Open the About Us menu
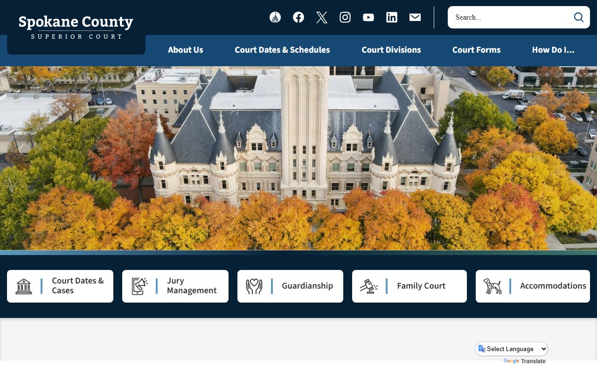 186,50
